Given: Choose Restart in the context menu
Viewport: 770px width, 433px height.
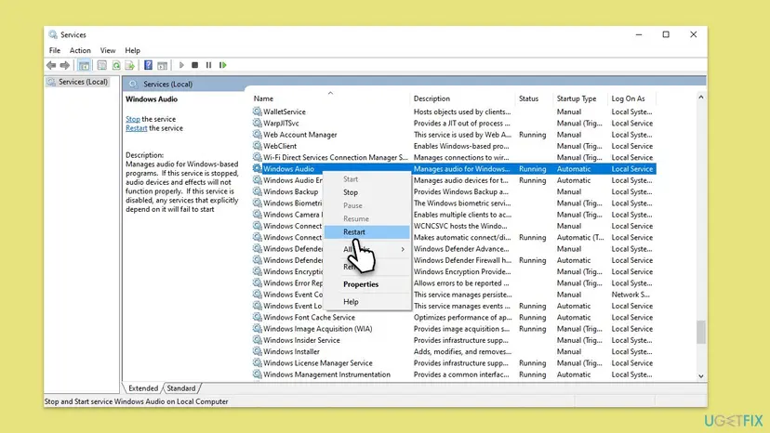Looking at the screenshot, I should 366,231.
